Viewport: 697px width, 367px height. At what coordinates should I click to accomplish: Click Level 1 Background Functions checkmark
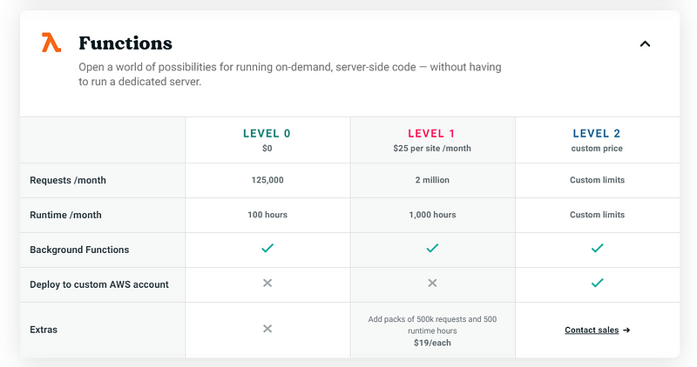point(432,249)
